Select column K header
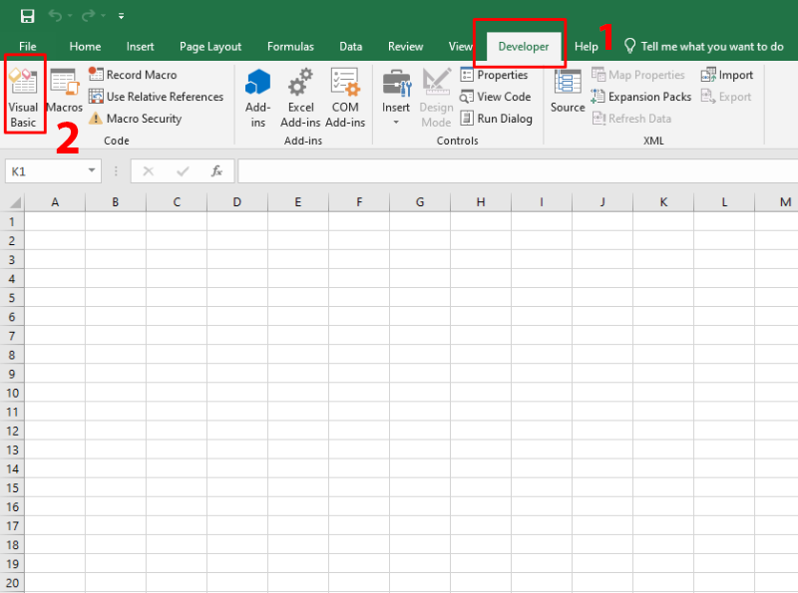The width and height of the screenshot is (798, 593). tap(663, 202)
